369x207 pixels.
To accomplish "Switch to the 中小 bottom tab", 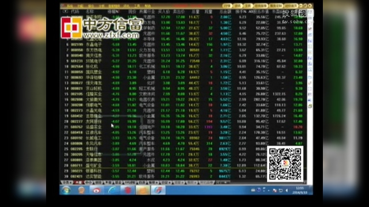I will 88,182.
